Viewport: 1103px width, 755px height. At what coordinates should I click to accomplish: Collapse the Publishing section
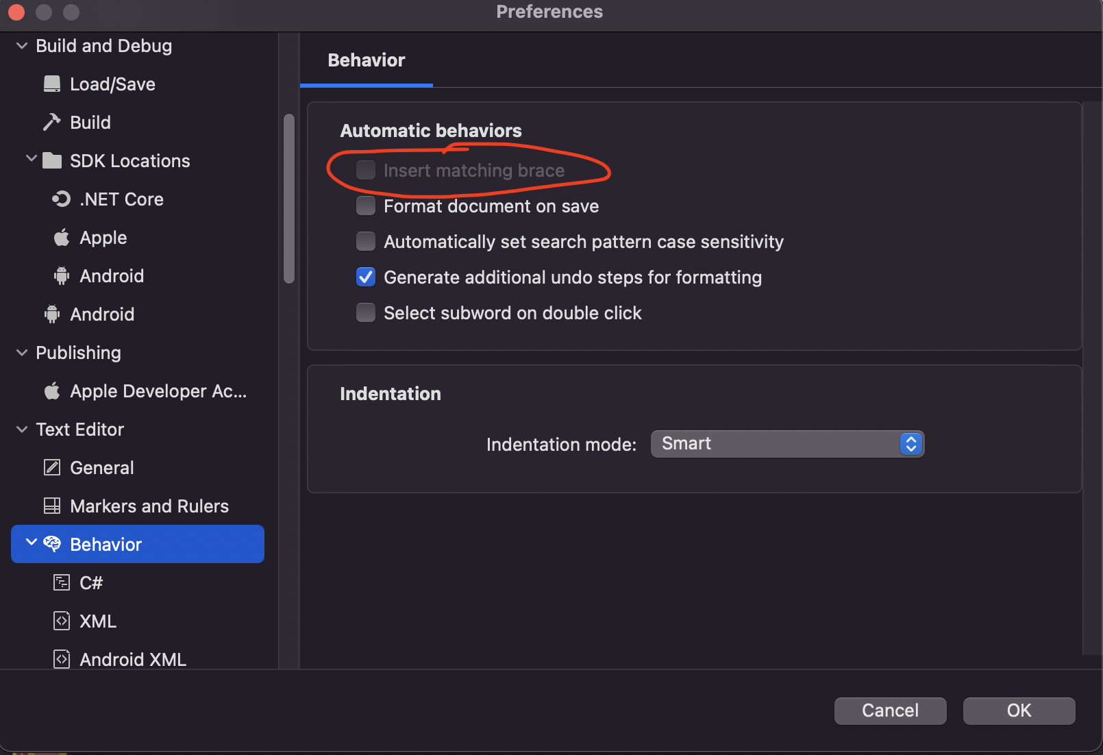(x=22, y=353)
